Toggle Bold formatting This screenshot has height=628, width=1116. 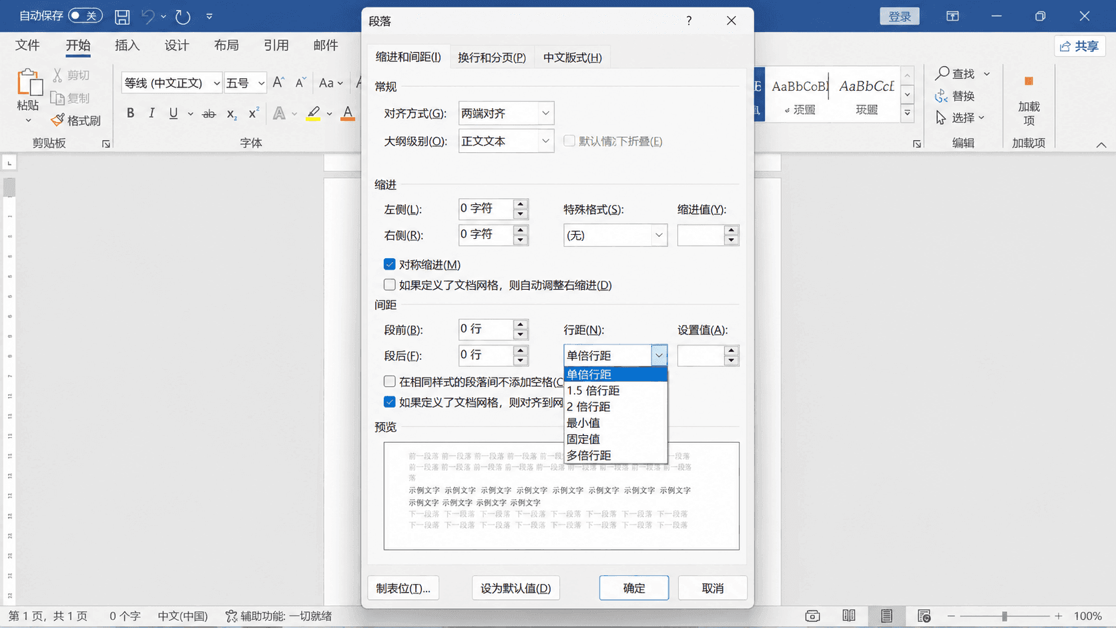130,113
